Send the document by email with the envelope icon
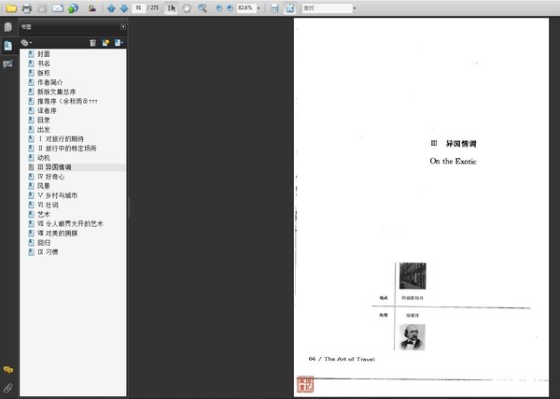 [58, 7]
